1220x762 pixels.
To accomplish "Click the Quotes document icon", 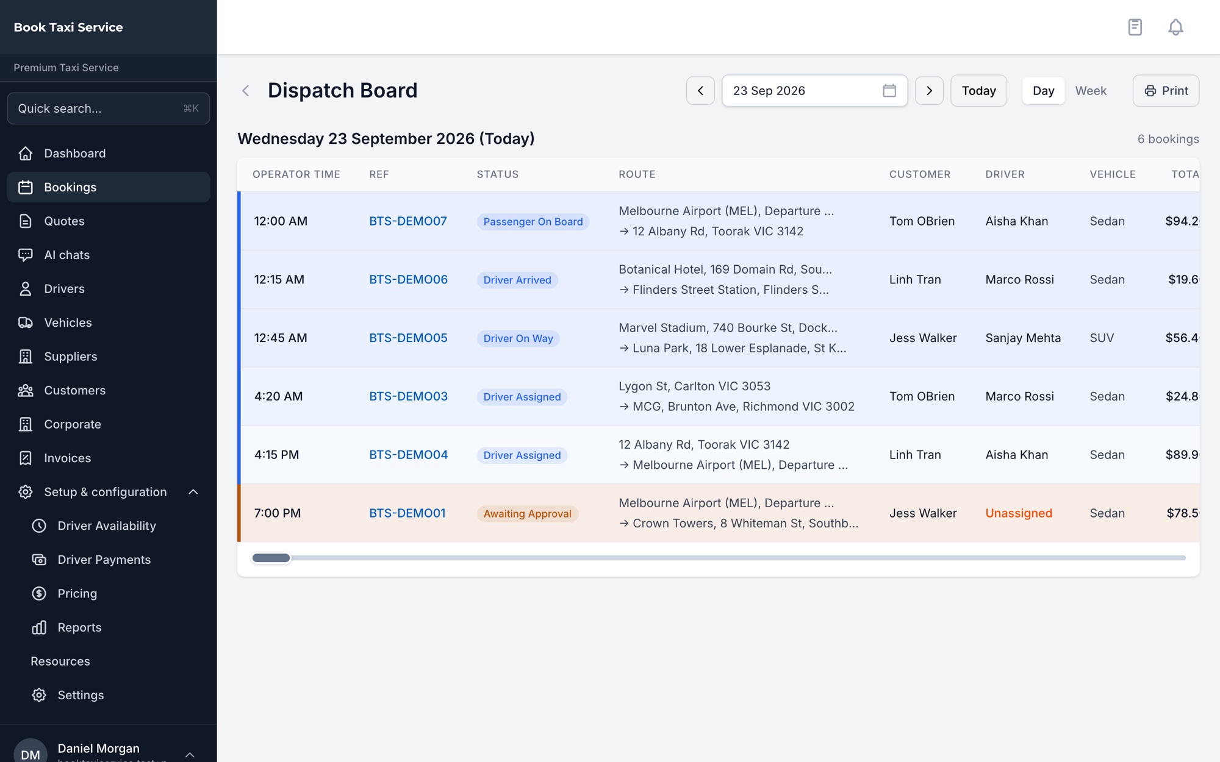I will point(25,221).
